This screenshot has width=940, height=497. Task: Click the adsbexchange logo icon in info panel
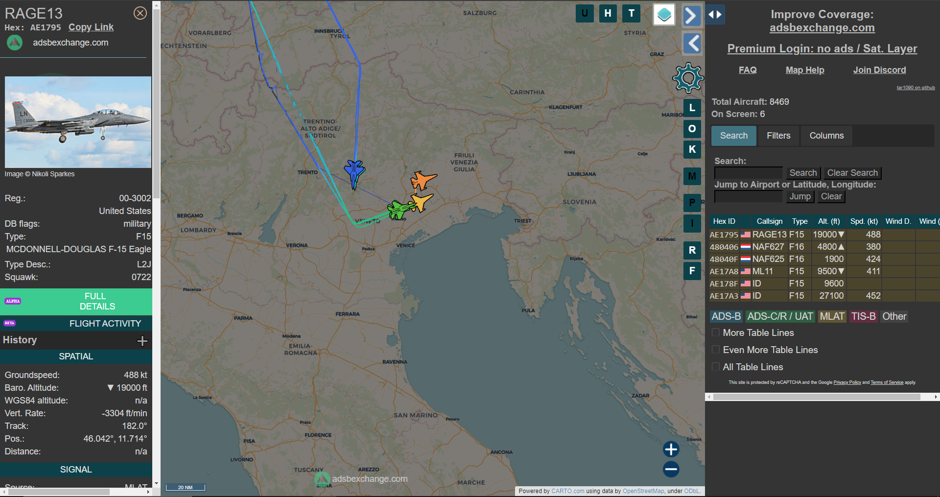(x=15, y=43)
